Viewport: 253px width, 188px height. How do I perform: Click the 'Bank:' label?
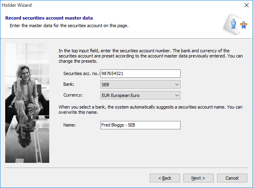[69, 85]
